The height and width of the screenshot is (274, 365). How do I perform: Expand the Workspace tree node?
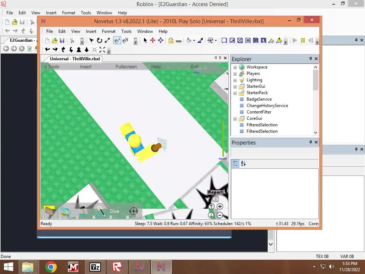click(x=235, y=67)
